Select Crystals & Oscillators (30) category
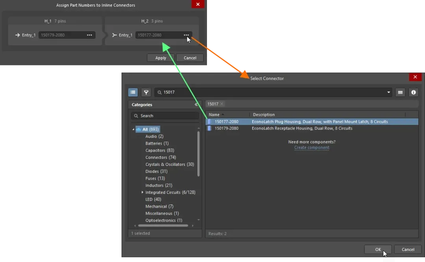425x262 pixels. click(170, 164)
